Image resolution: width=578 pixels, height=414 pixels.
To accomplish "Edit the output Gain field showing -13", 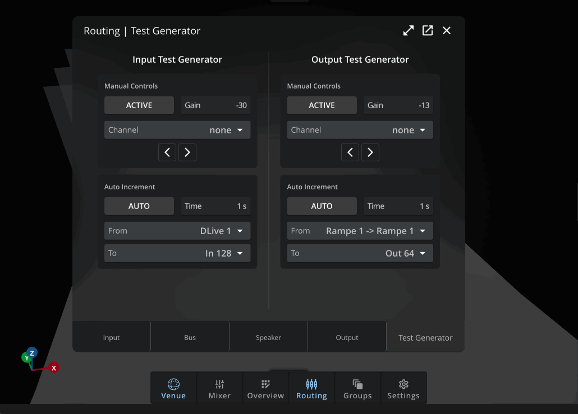I will point(398,105).
